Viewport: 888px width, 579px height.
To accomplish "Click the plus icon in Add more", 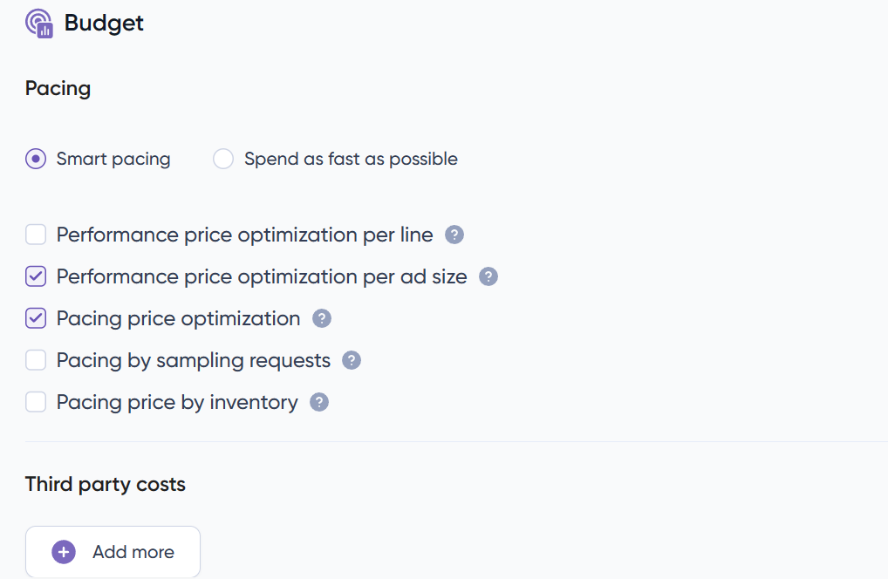I will [x=64, y=552].
